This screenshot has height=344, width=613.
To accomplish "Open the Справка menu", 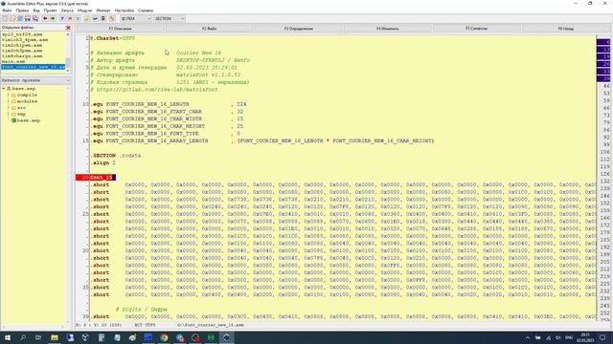I will coord(146,11).
